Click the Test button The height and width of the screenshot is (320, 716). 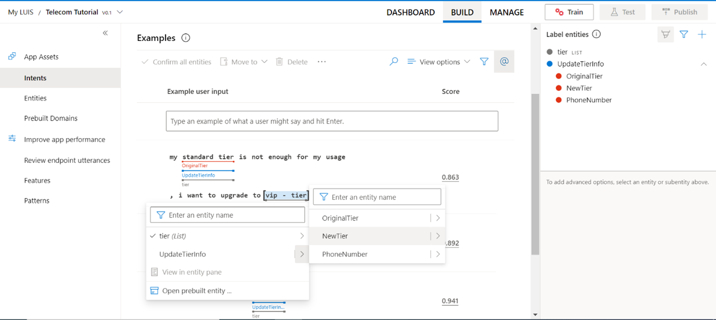[x=622, y=12]
